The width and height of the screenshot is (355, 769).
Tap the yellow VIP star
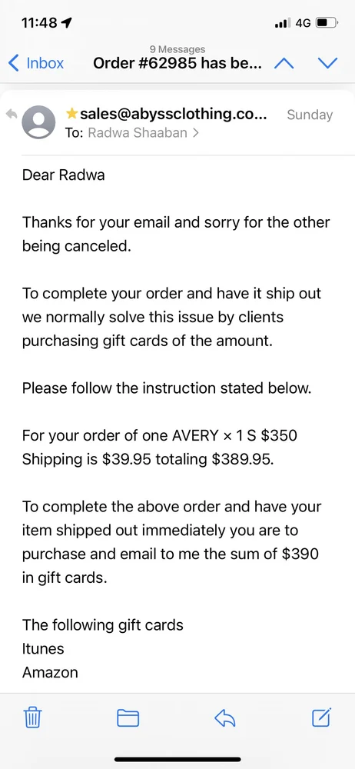(x=71, y=114)
